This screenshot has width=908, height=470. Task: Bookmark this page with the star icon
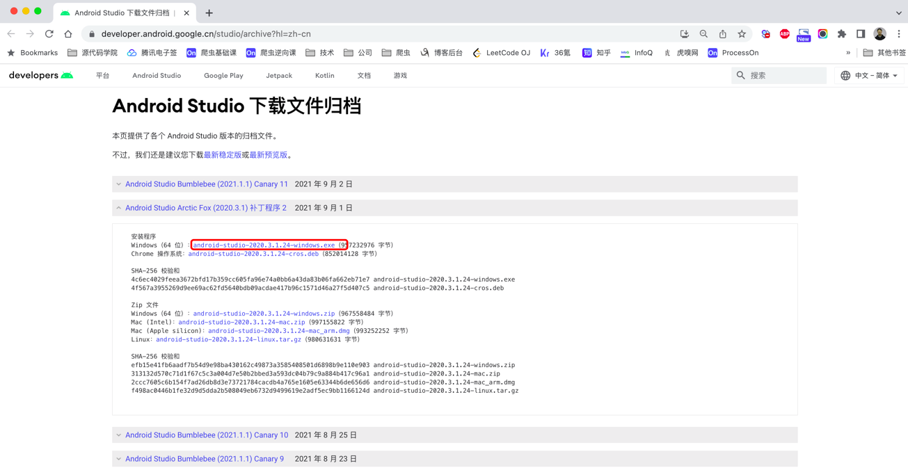tap(742, 33)
